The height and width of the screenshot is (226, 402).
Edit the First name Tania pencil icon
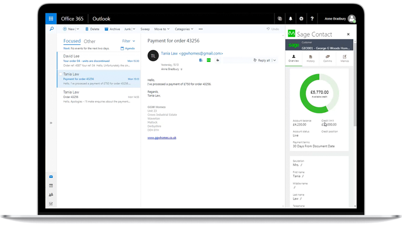pos(303,176)
